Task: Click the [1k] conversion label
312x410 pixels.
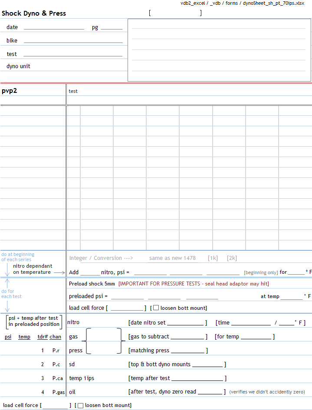Action: coord(213,258)
